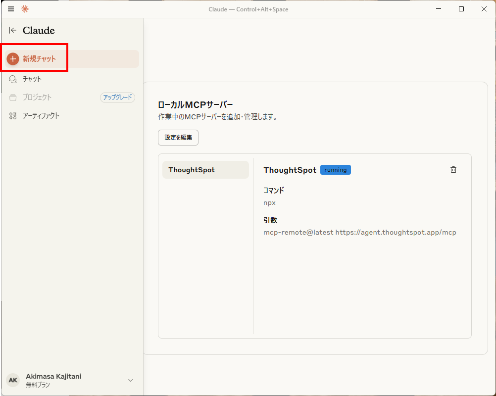Click the AK avatar circle
496x396 pixels.
click(x=13, y=380)
